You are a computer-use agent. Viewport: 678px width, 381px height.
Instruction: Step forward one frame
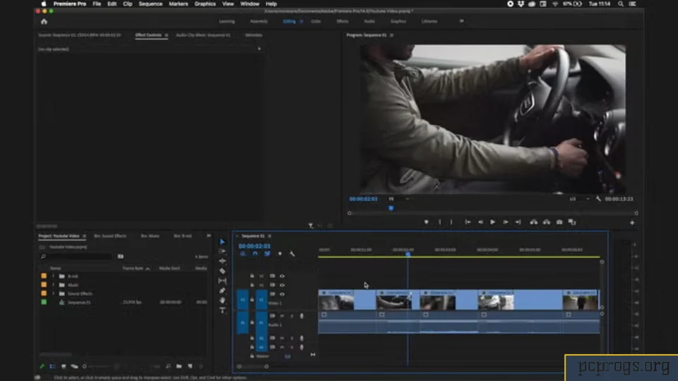[x=505, y=222]
